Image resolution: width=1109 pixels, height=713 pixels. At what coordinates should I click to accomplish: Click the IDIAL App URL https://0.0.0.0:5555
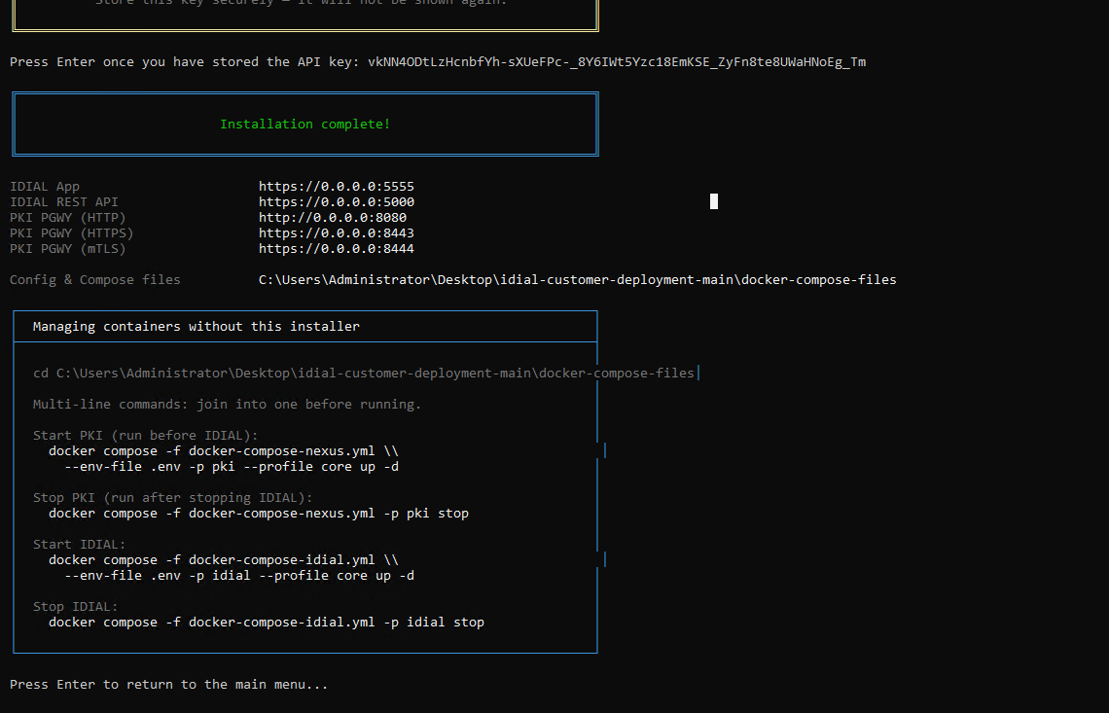tap(336, 186)
